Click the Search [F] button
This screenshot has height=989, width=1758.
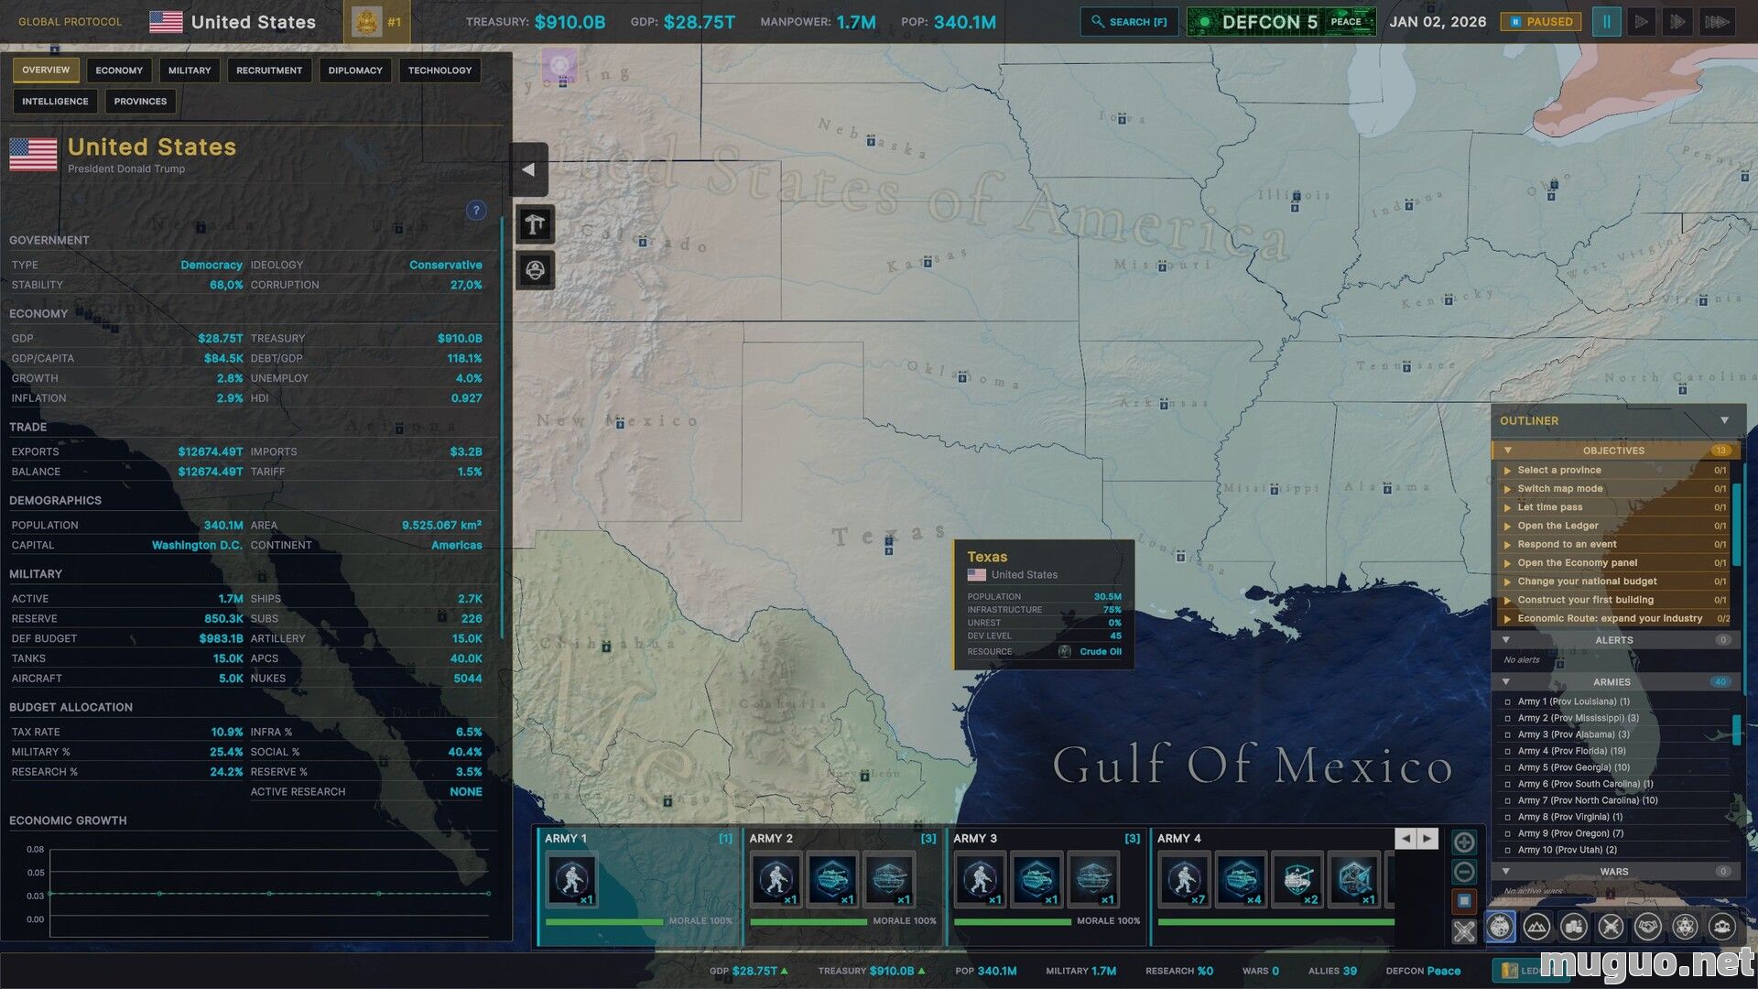(1129, 22)
